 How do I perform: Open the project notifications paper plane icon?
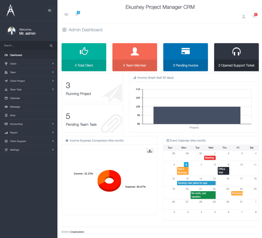pyautogui.click(x=77, y=14)
